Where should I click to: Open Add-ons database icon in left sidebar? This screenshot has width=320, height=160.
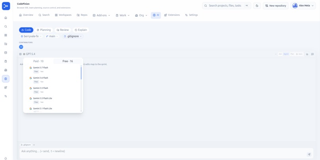point(6,53)
